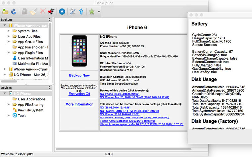
Task: Open App File Sharing folder
Action: click(x=31, y=105)
